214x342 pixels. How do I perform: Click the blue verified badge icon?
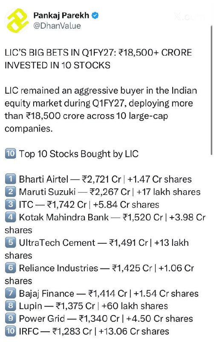(x=95, y=15)
